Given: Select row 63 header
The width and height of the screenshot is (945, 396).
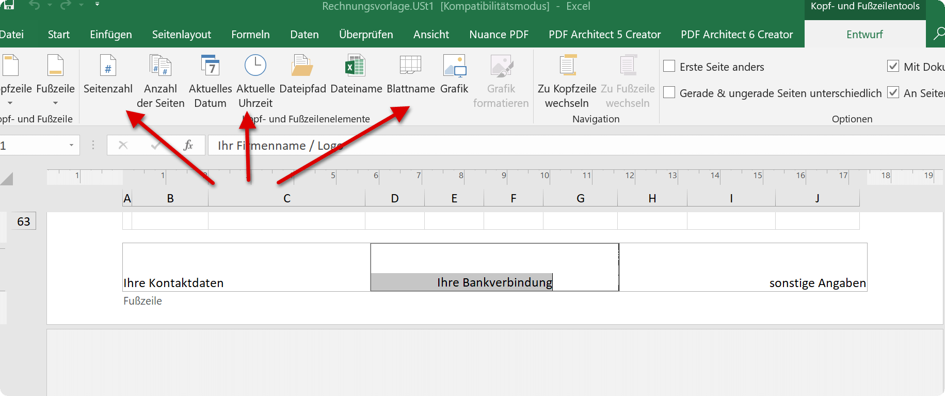Looking at the screenshot, I should tap(24, 221).
